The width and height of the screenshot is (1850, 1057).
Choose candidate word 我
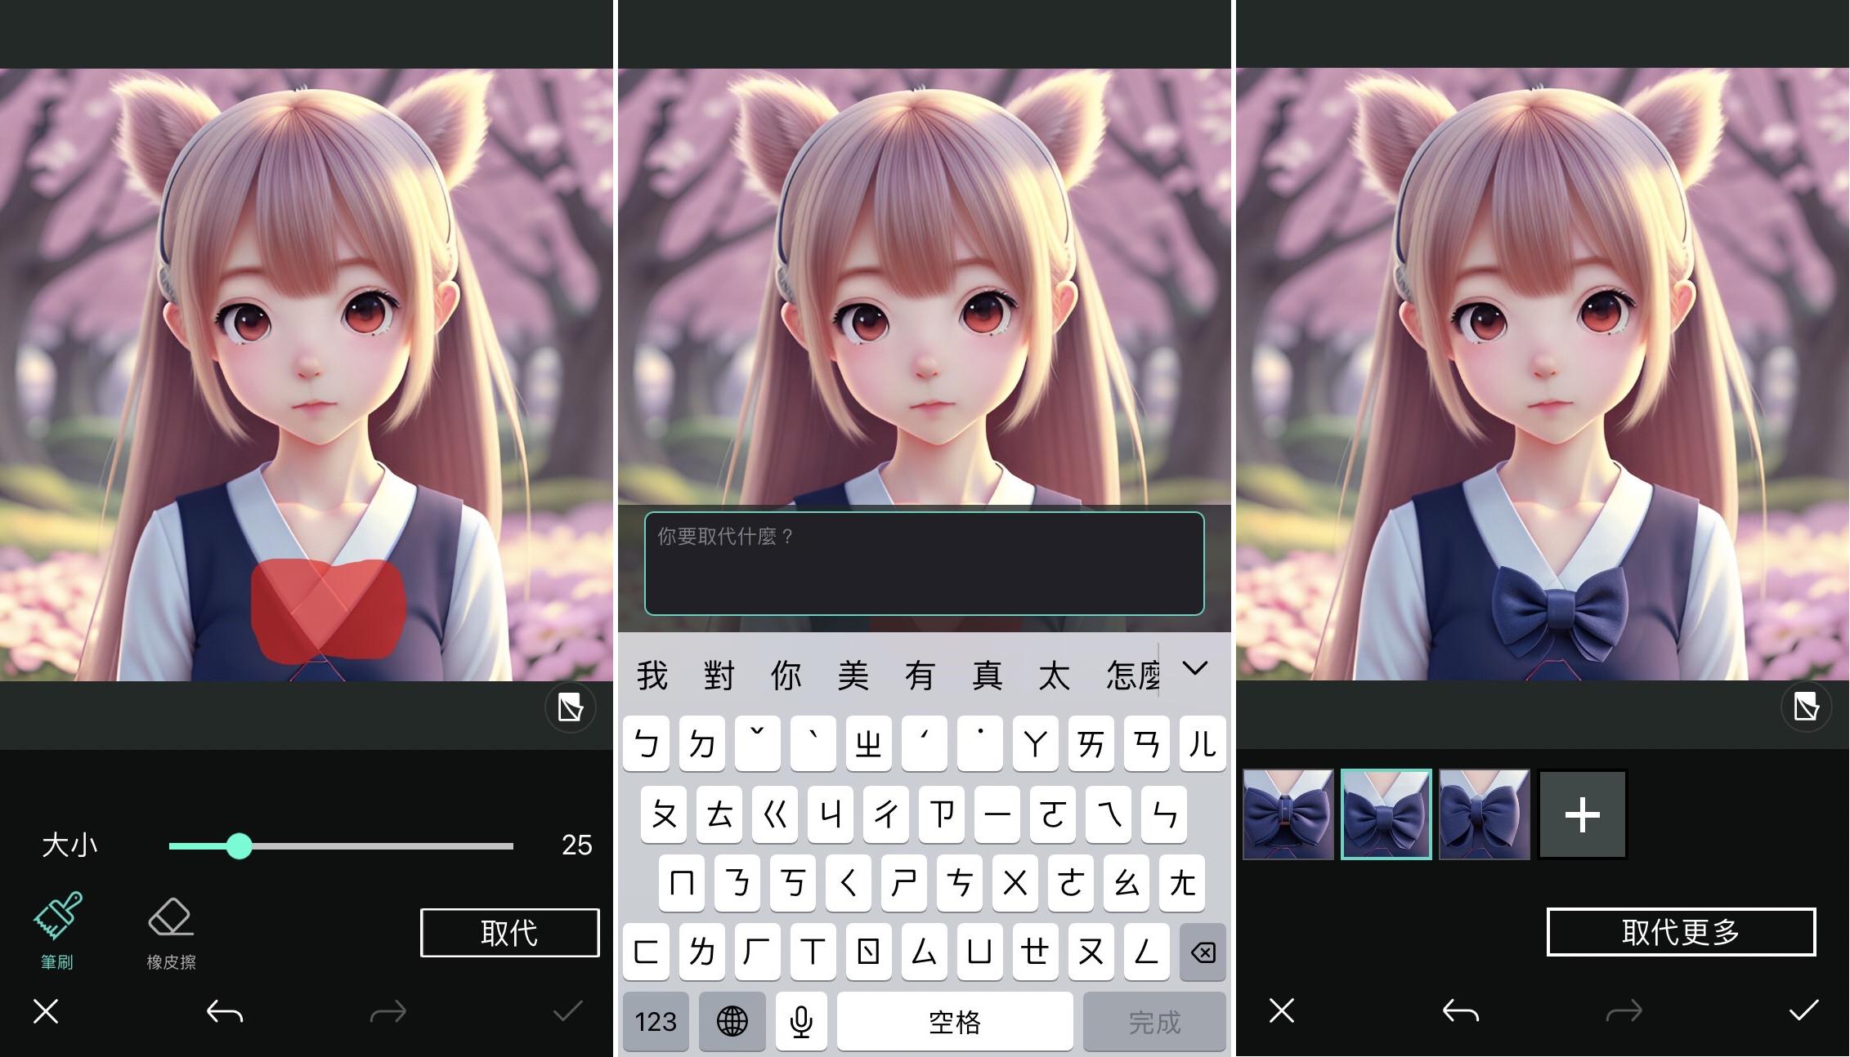point(652,676)
